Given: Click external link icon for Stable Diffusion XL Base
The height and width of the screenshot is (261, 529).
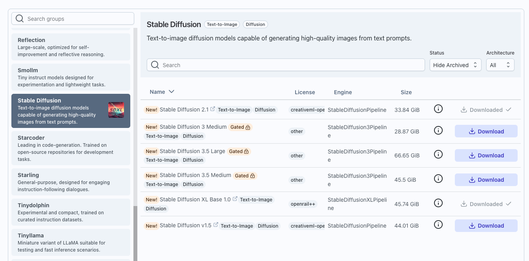Looking at the screenshot, I should pos(235,199).
